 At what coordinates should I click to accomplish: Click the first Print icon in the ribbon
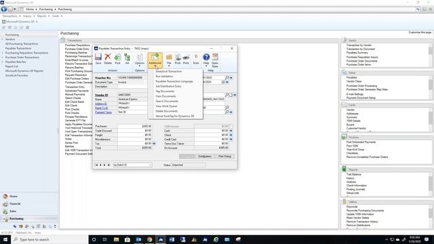pyautogui.click(x=178, y=59)
